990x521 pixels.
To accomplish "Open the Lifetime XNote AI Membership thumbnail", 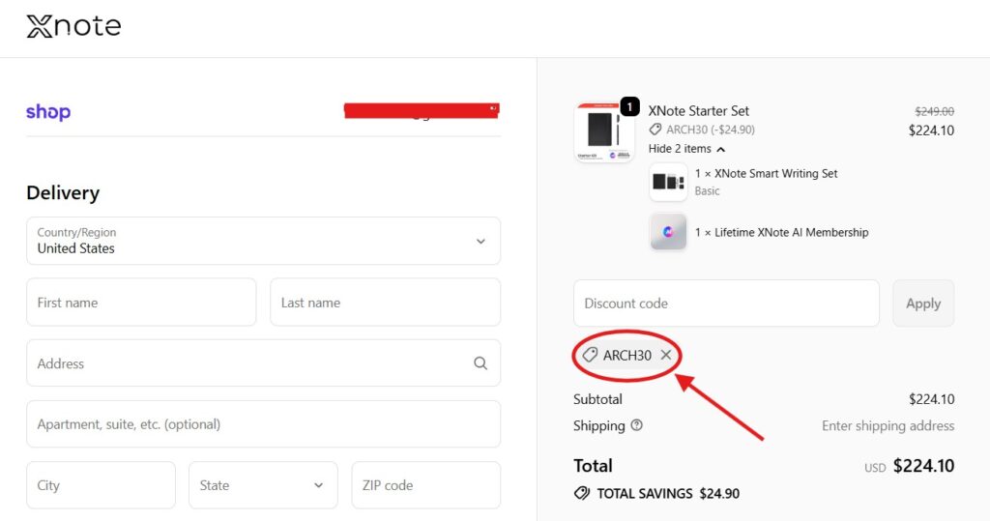I will click(x=668, y=232).
